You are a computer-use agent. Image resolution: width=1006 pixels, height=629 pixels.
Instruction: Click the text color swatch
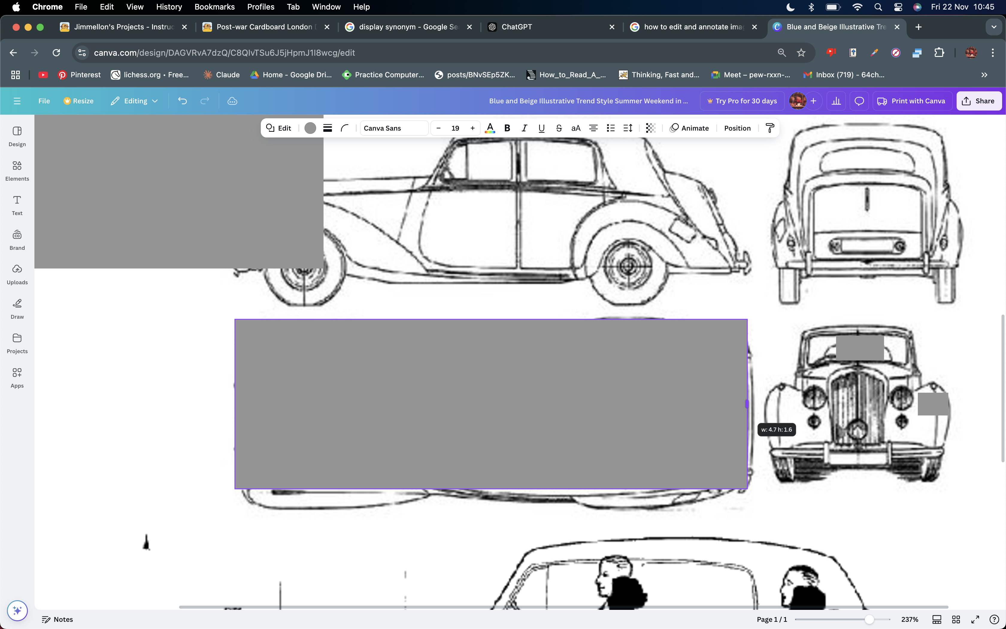pyautogui.click(x=490, y=128)
